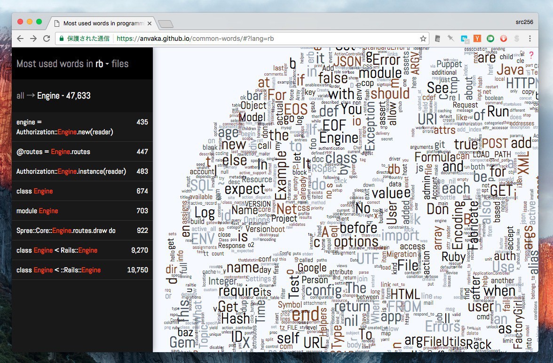Reload the current page
The width and height of the screenshot is (553, 363).
46,39
